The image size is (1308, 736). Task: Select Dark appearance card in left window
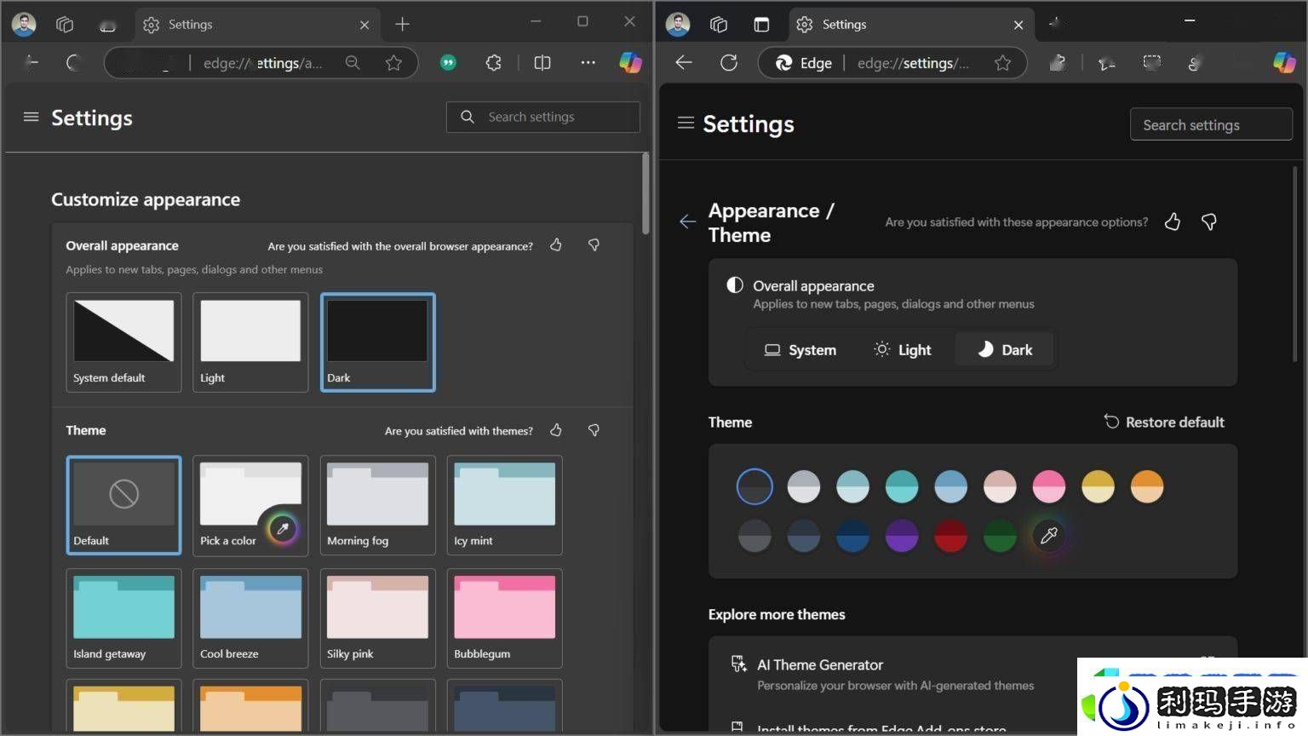coord(377,342)
